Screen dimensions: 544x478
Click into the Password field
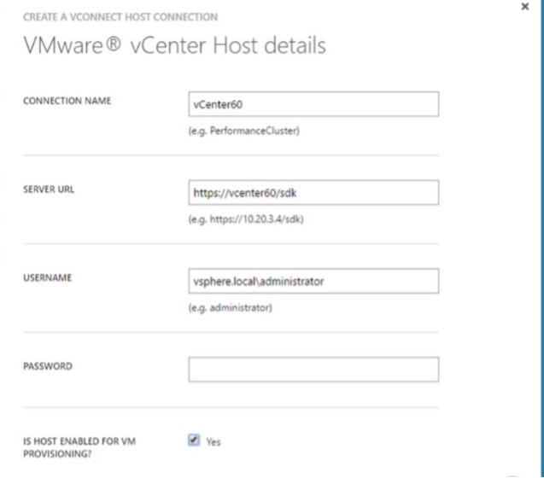pos(313,370)
